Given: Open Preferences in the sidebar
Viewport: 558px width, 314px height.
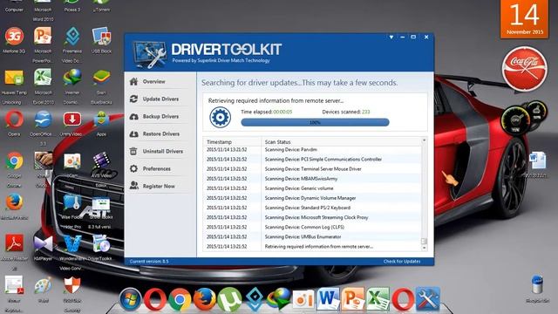Looking at the screenshot, I should 157,168.
